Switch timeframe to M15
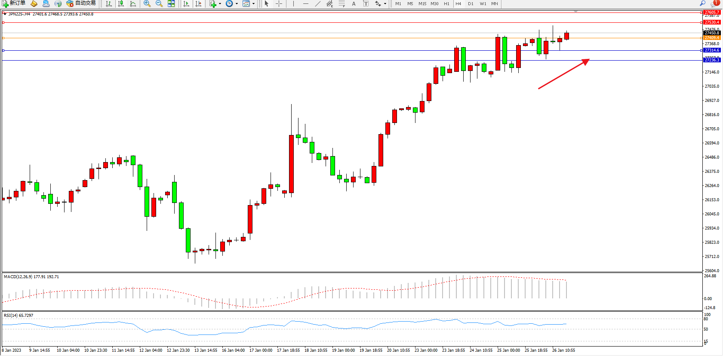 pyautogui.click(x=422, y=4)
